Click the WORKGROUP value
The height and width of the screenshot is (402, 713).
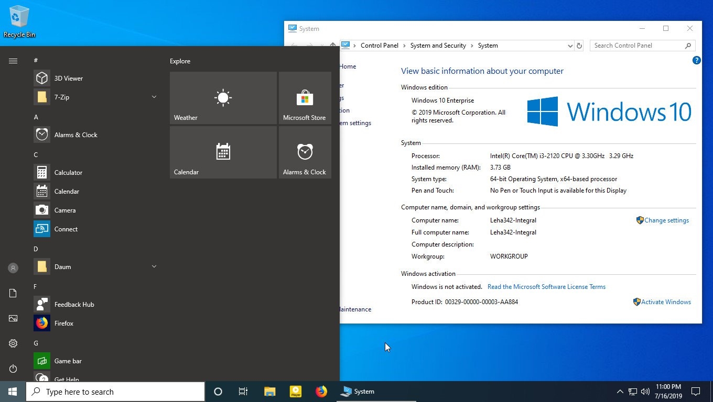509,256
